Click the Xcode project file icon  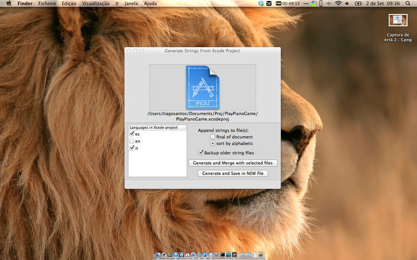(x=203, y=87)
